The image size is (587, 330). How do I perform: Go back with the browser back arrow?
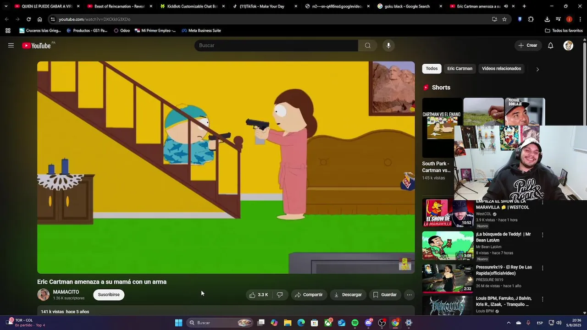coord(6,19)
